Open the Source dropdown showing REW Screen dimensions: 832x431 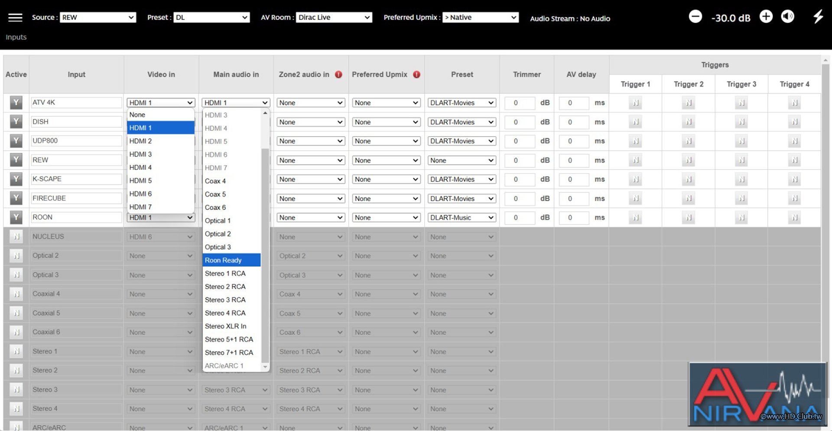click(x=97, y=17)
